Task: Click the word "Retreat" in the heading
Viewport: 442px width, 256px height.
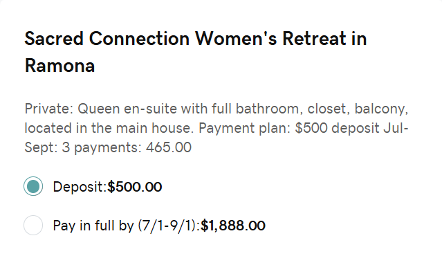Action: click(x=314, y=39)
